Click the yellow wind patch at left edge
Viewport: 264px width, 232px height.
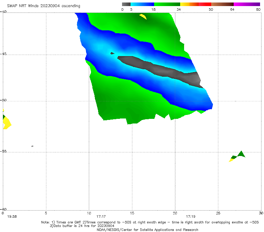(7, 123)
